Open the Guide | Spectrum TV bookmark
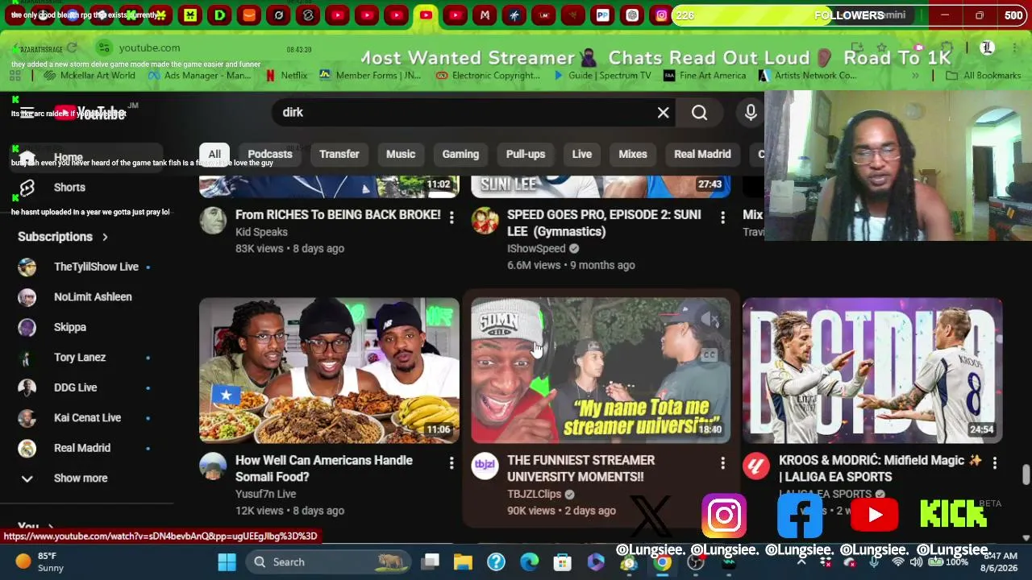This screenshot has width=1032, height=580. click(602, 76)
